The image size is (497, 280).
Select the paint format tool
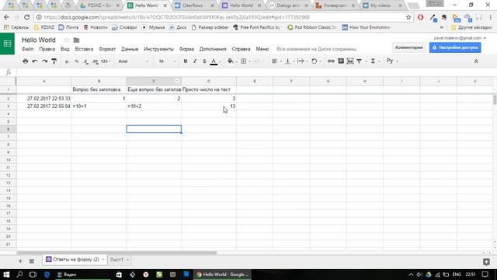54,61
